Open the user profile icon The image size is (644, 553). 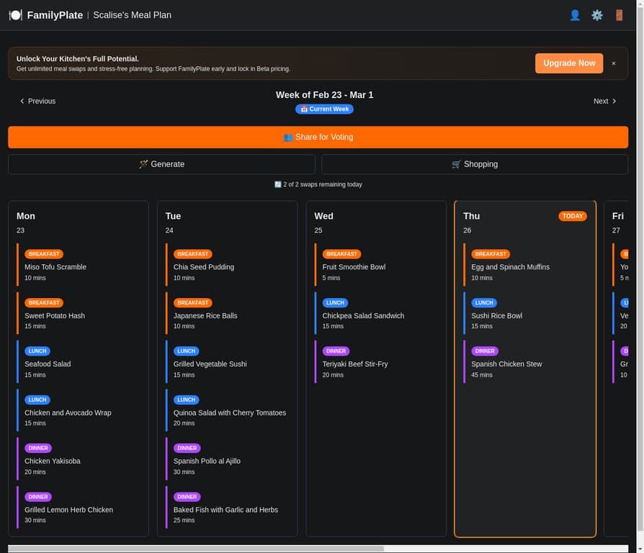point(575,14)
